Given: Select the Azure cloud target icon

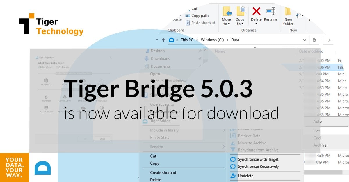Looking at the screenshot, I should [64, 80].
